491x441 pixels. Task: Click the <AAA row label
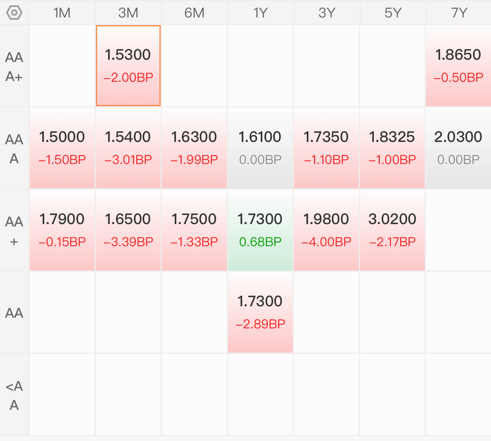tap(14, 395)
